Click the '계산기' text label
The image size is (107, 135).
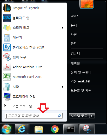[17, 38]
